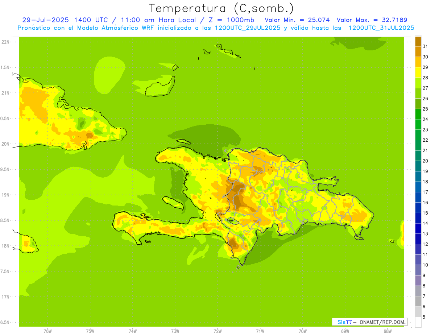
Task: Click the colorbar swatch above label 31
Action: [x=418, y=41]
